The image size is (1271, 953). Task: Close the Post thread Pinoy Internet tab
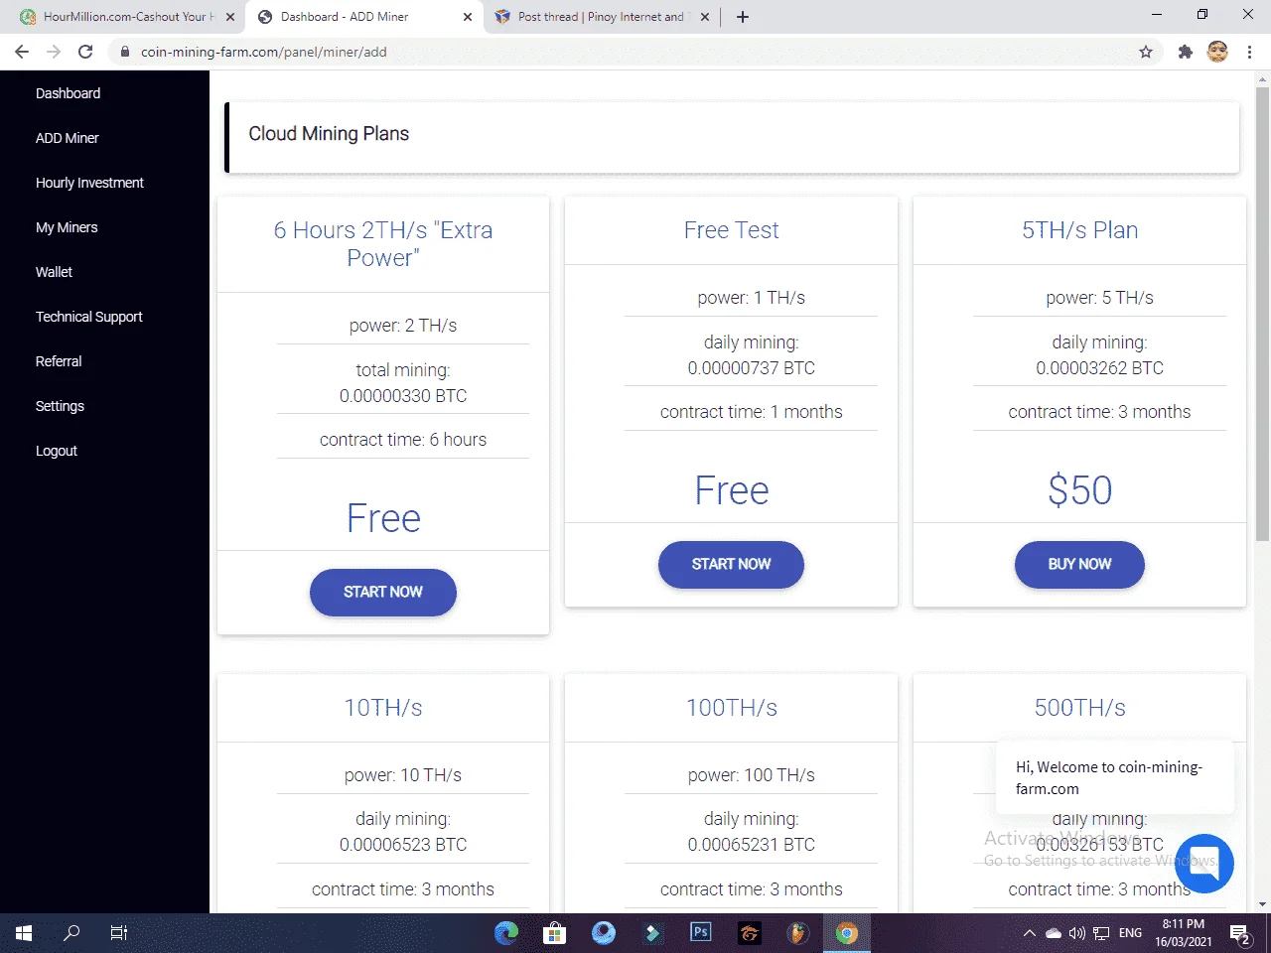coord(705,17)
